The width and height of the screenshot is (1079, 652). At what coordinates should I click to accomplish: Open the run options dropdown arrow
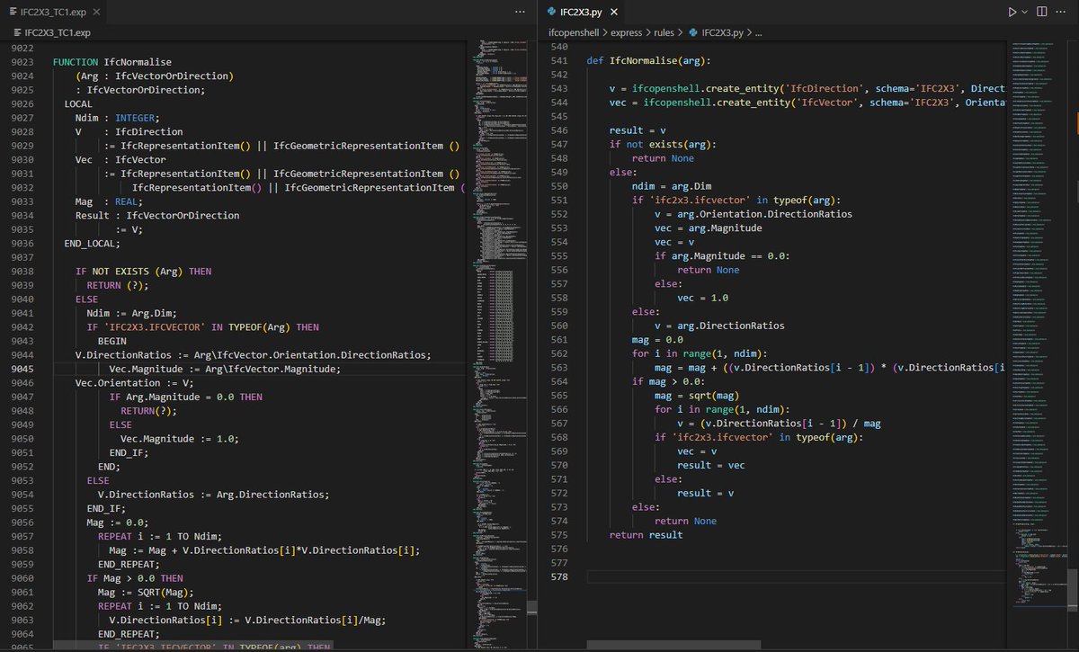1024,12
